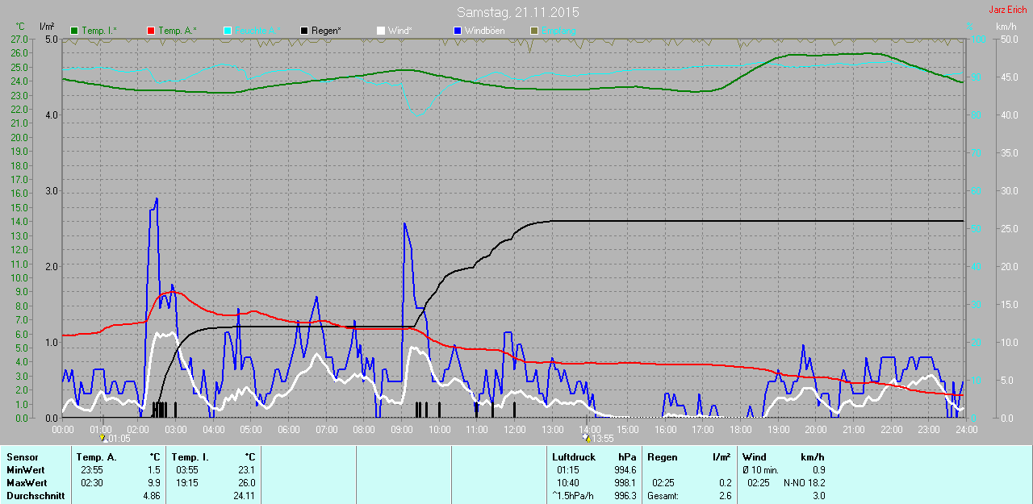Screen dimensions: 1033x504
Task: Click the marker icon at 01:05
Action: [x=102, y=438]
